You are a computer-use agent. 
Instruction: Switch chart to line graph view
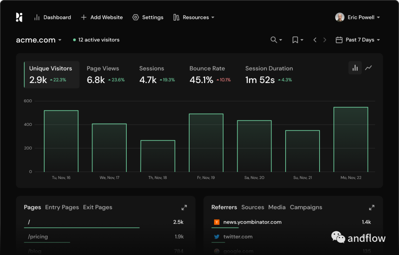pyautogui.click(x=368, y=68)
